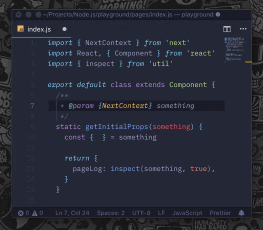The width and height of the screenshot is (263, 230).
Task: Select the index.js editor tab
Action: coord(41,29)
